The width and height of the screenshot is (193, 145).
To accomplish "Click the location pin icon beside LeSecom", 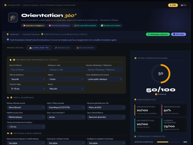I will coord(8,34).
